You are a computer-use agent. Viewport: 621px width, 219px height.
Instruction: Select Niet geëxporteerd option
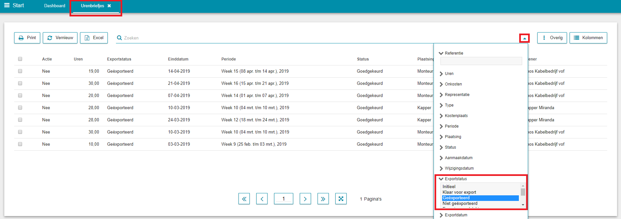coord(480,204)
